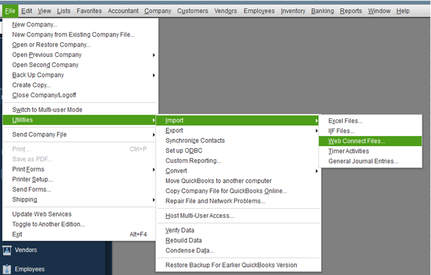Open the View menu
The height and width of the screenshot is (275, 431).
click(x=44, y=11)
